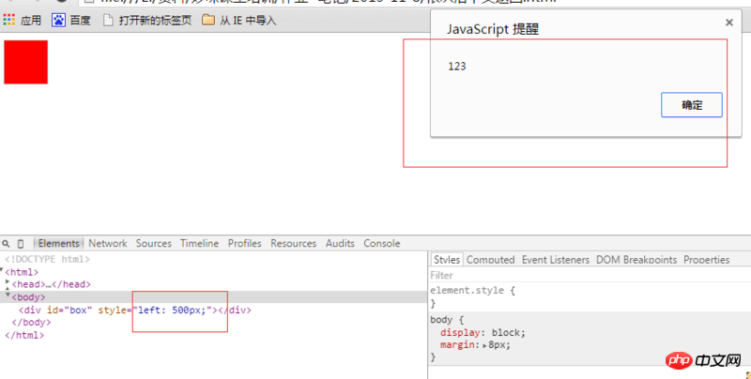The width and height of the screenshot is (751, 379).
Task: Open the 百度 bookmark paw icon
Action: (x=58, y=20)
